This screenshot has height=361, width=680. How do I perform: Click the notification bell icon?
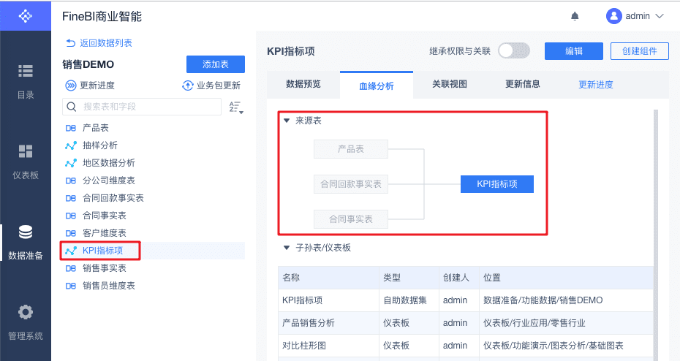575,16
